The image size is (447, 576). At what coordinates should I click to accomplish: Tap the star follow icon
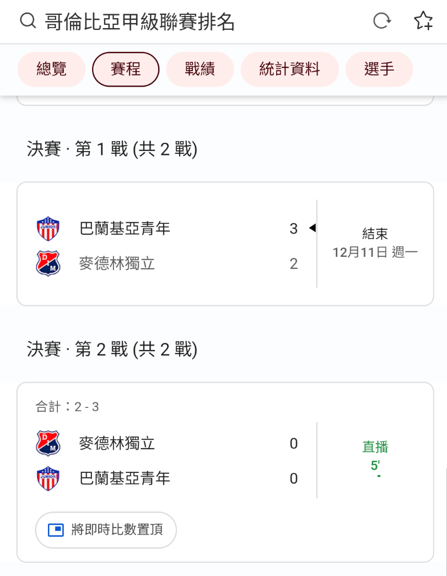[423, 21]
